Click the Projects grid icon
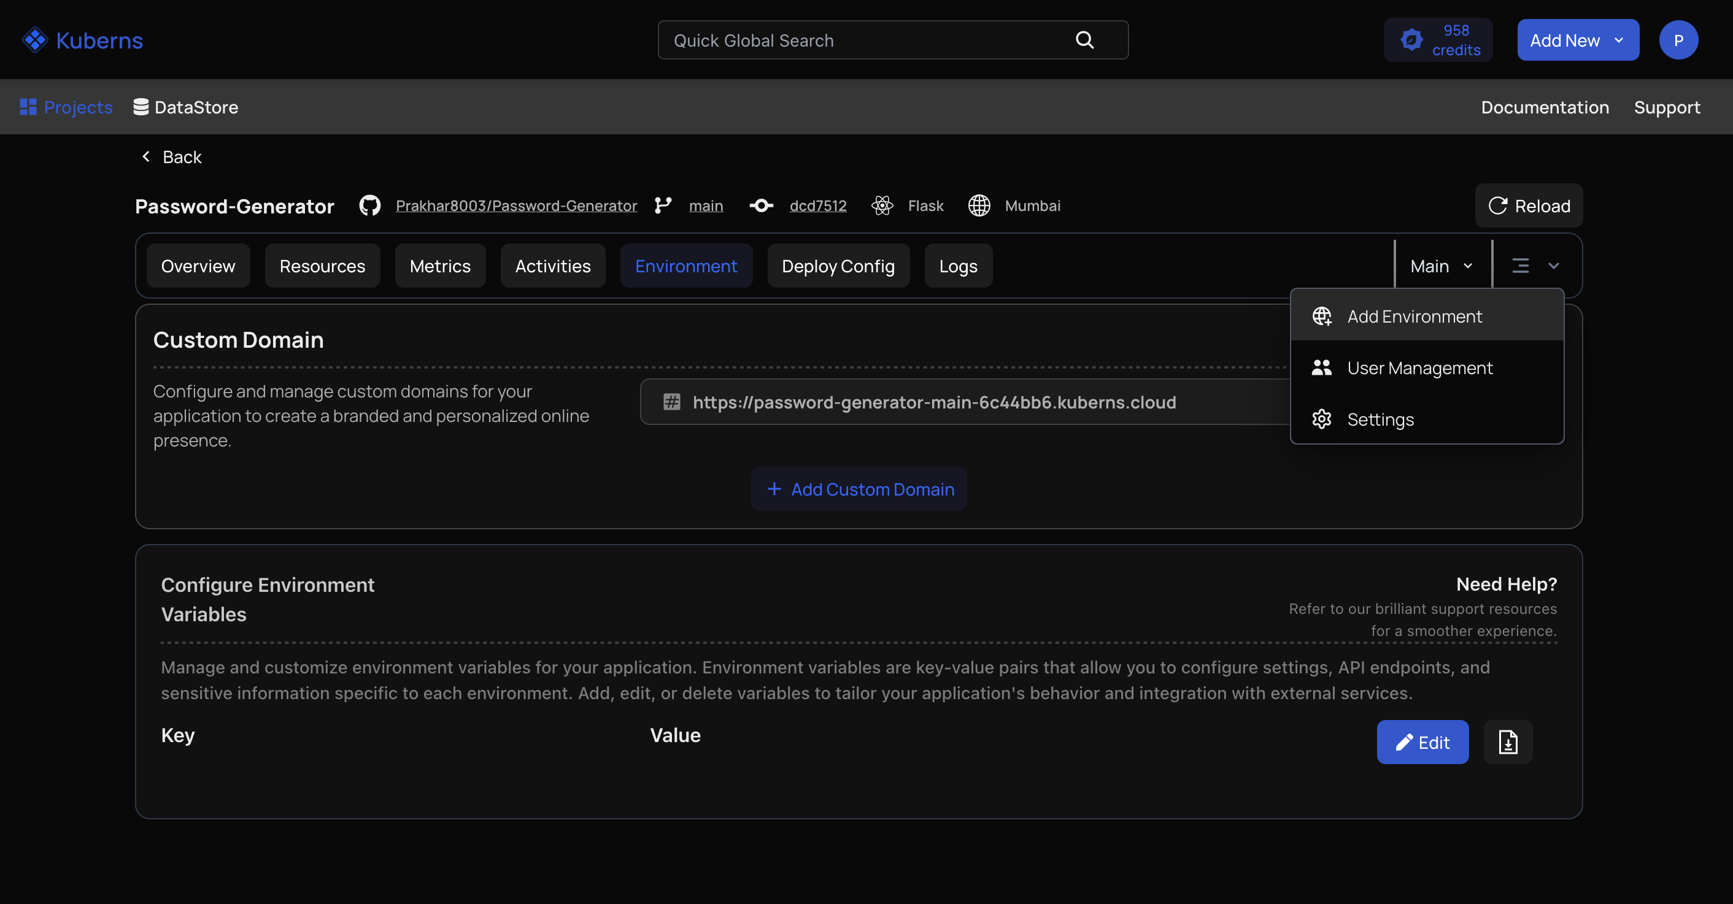The image size is (1733, 904). click(x=28, y=107)
